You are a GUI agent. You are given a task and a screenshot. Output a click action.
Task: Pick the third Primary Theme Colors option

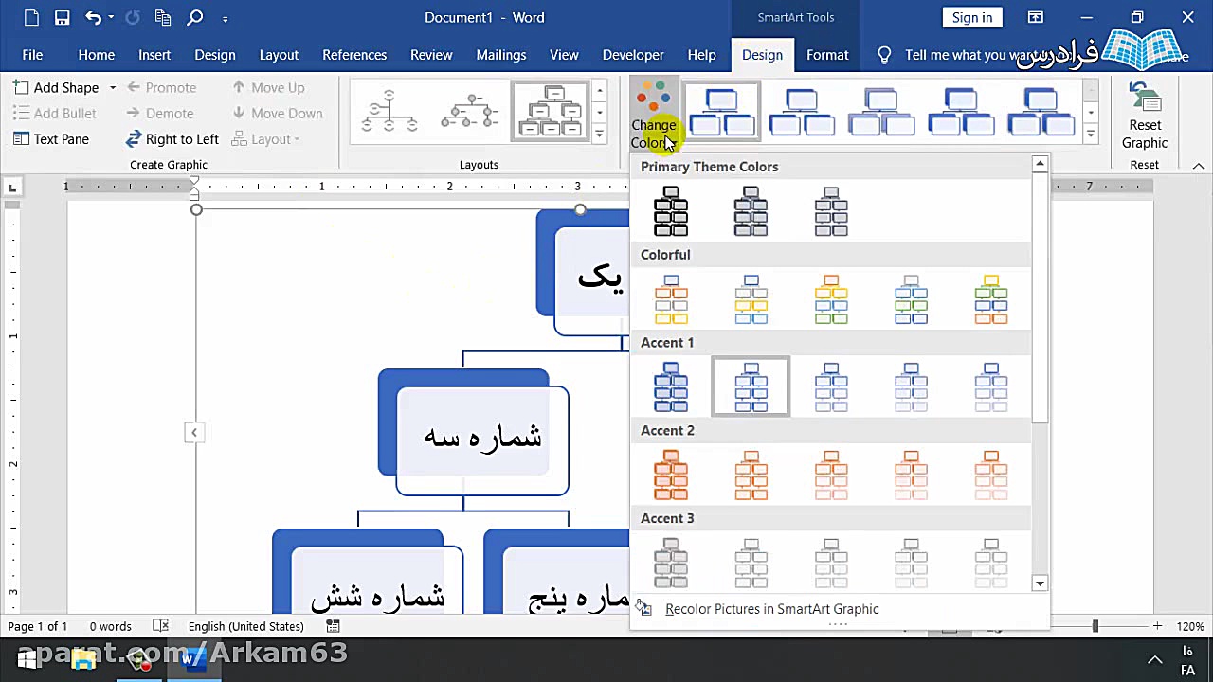(831, 211)
